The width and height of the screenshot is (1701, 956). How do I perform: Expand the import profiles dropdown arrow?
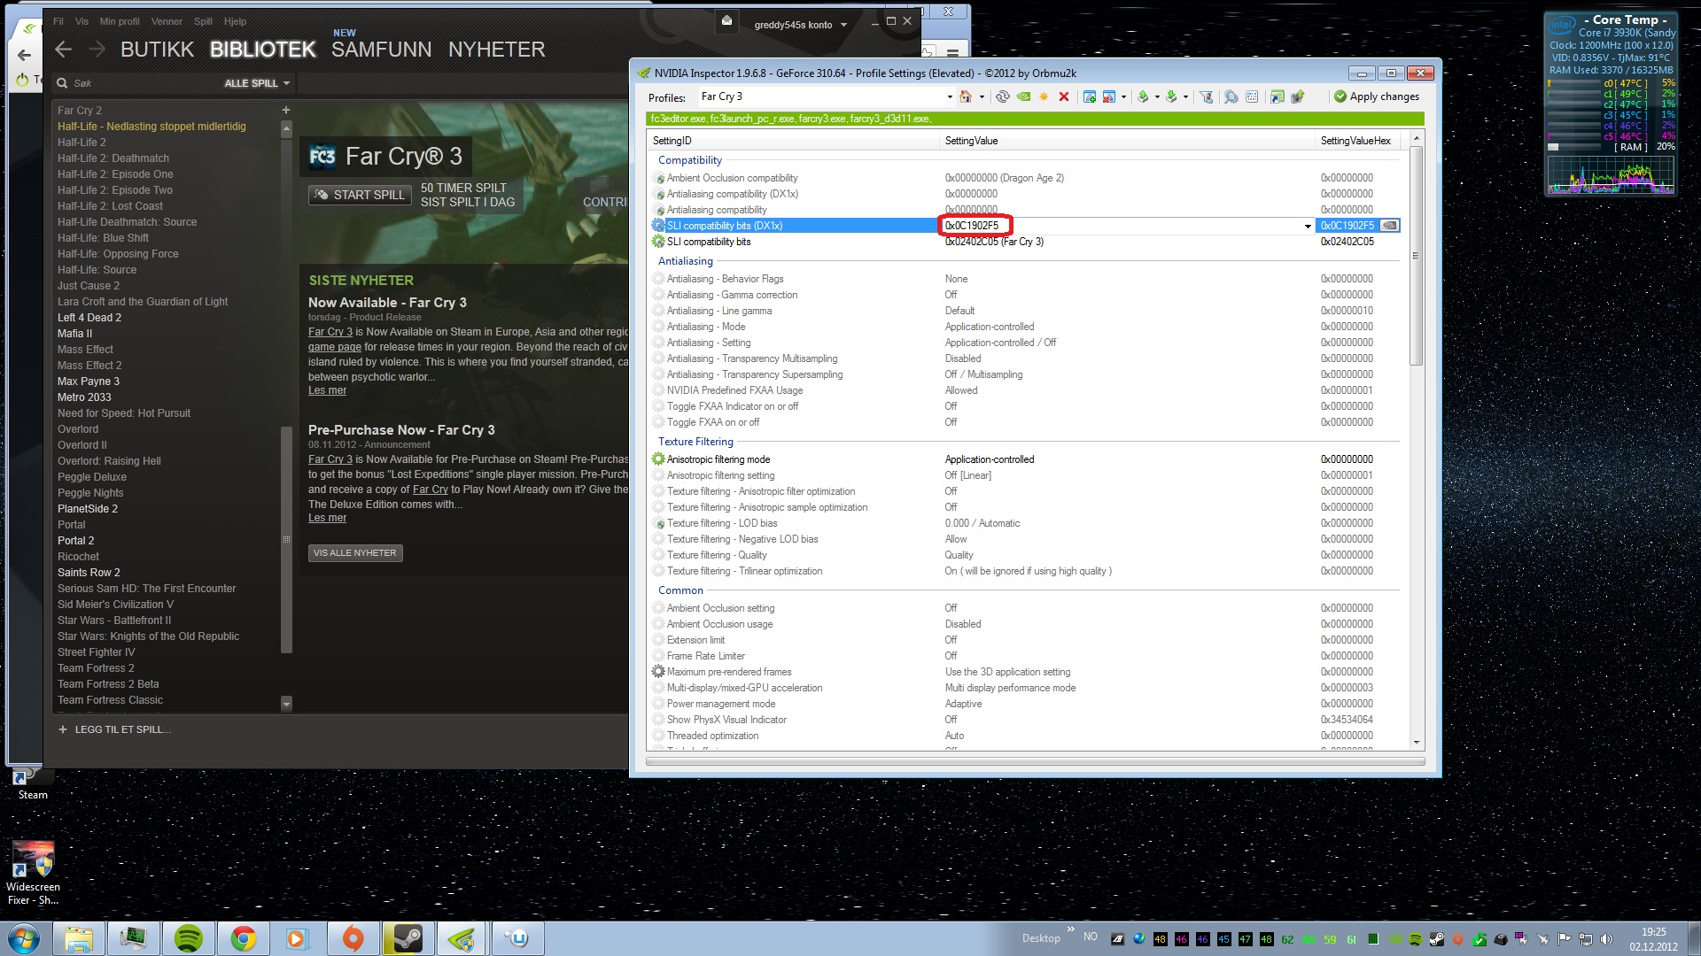coord(1185,97)
